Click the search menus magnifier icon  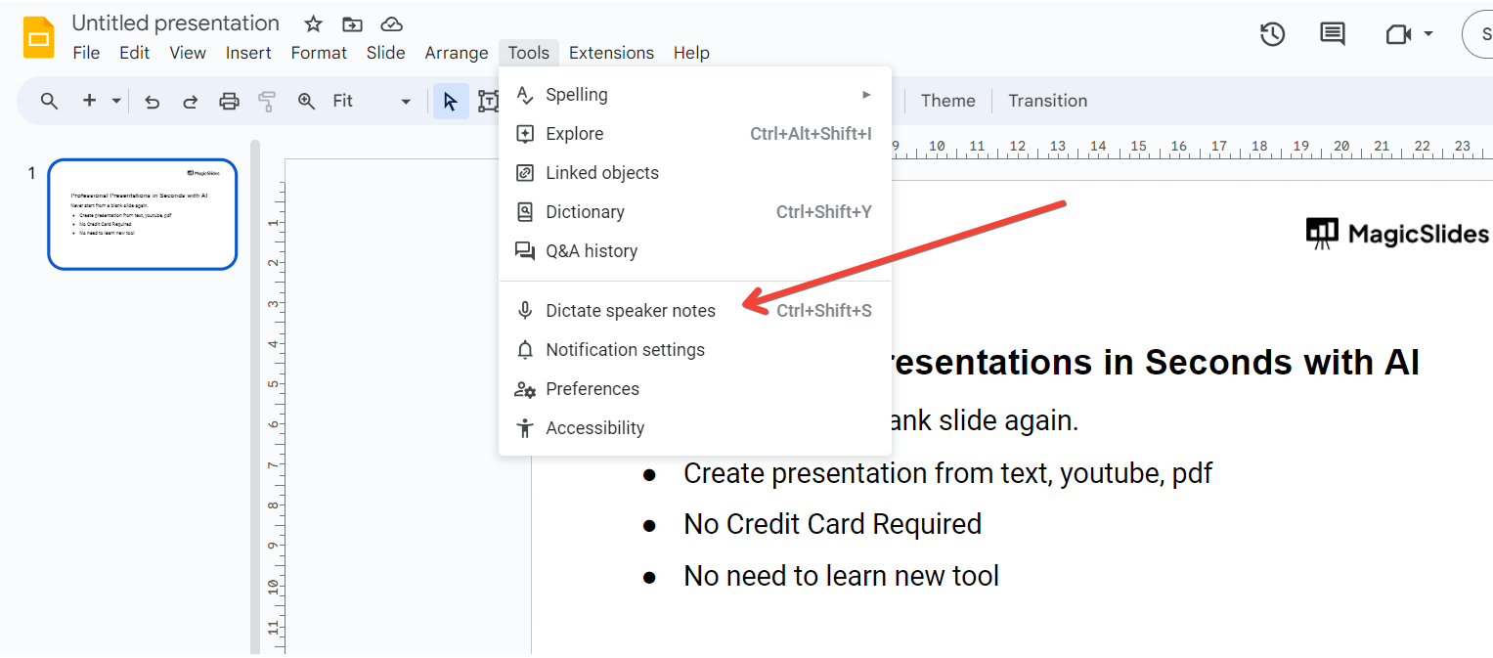[x=49, y=101]
